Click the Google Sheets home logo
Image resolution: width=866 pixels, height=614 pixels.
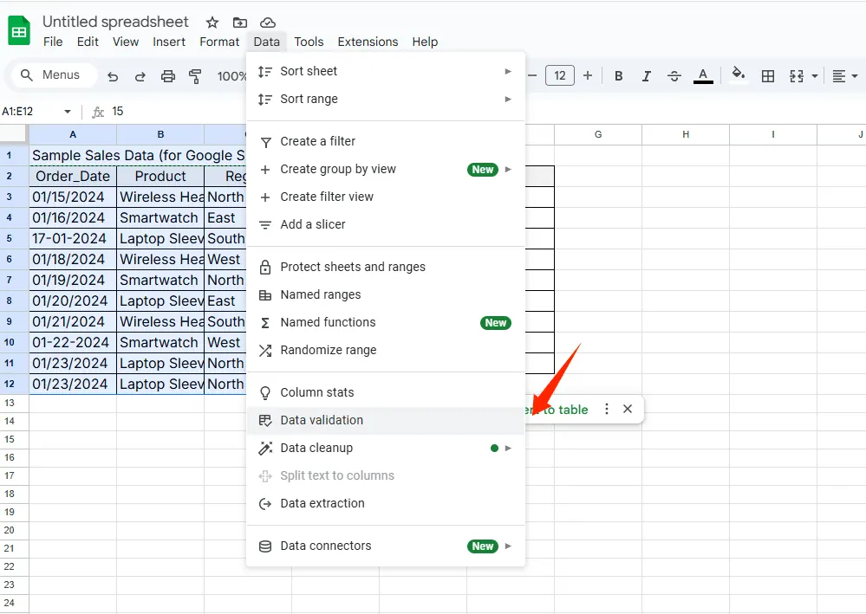19,31
